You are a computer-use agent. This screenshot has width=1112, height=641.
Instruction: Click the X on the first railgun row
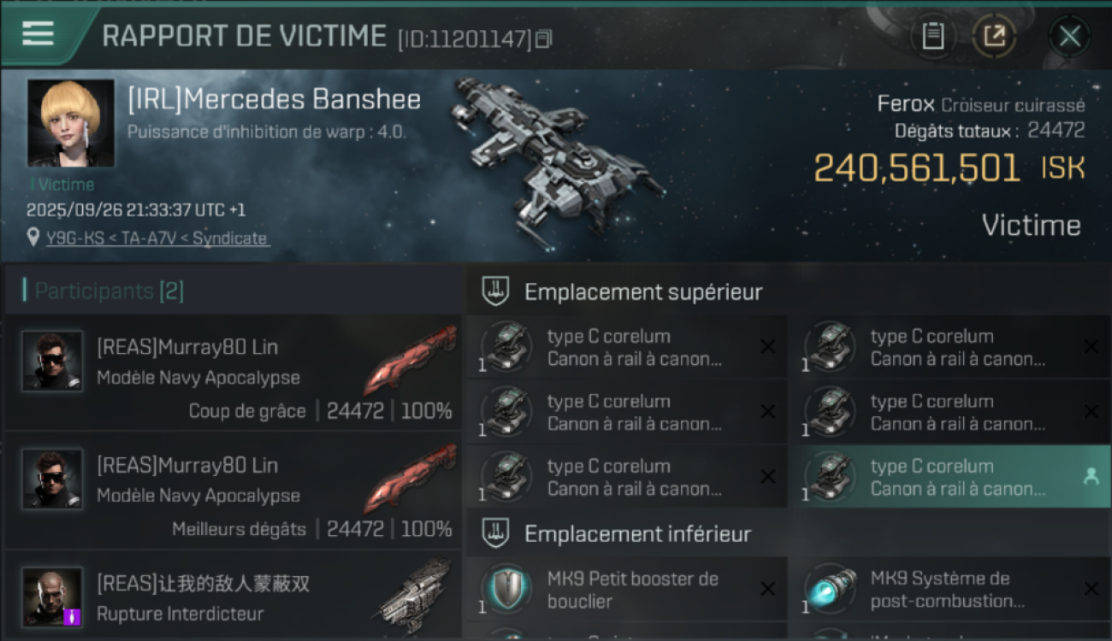pyautogui.click(x=767, y=346)
